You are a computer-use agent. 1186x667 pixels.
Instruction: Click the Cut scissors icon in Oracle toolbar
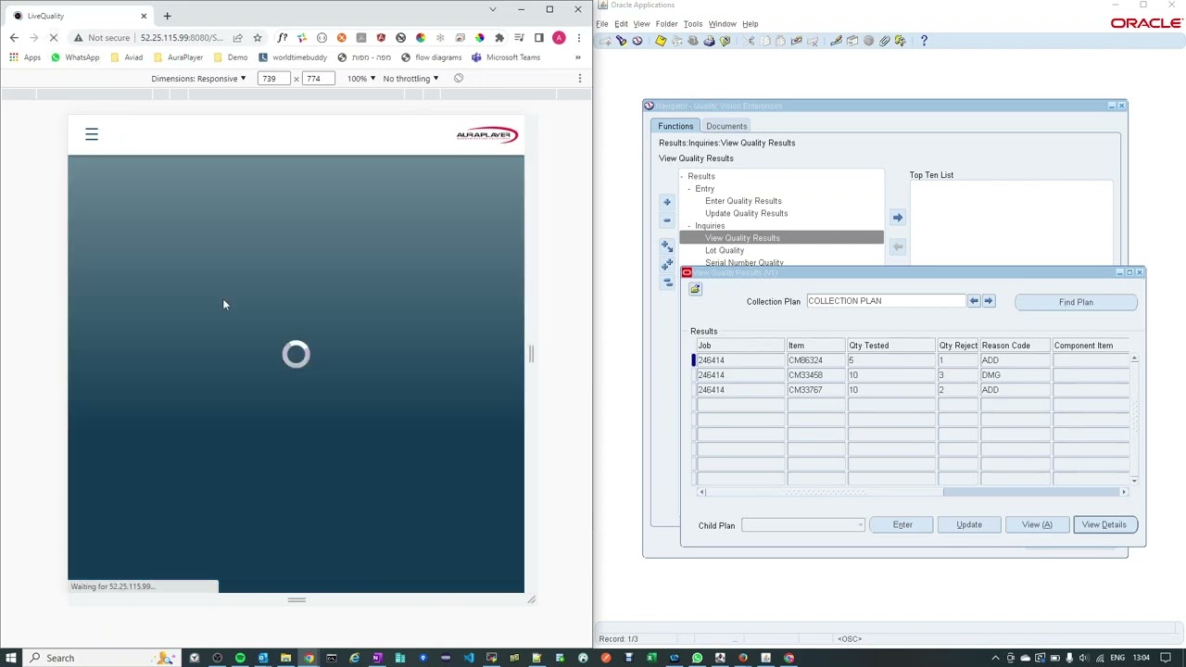point(749,41)
